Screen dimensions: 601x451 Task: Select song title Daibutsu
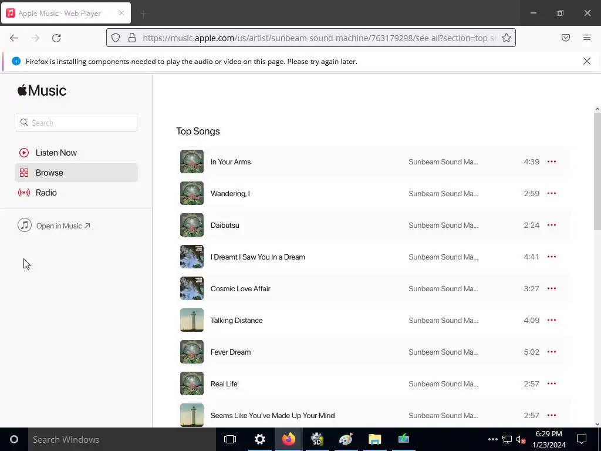tap(225, 225)
